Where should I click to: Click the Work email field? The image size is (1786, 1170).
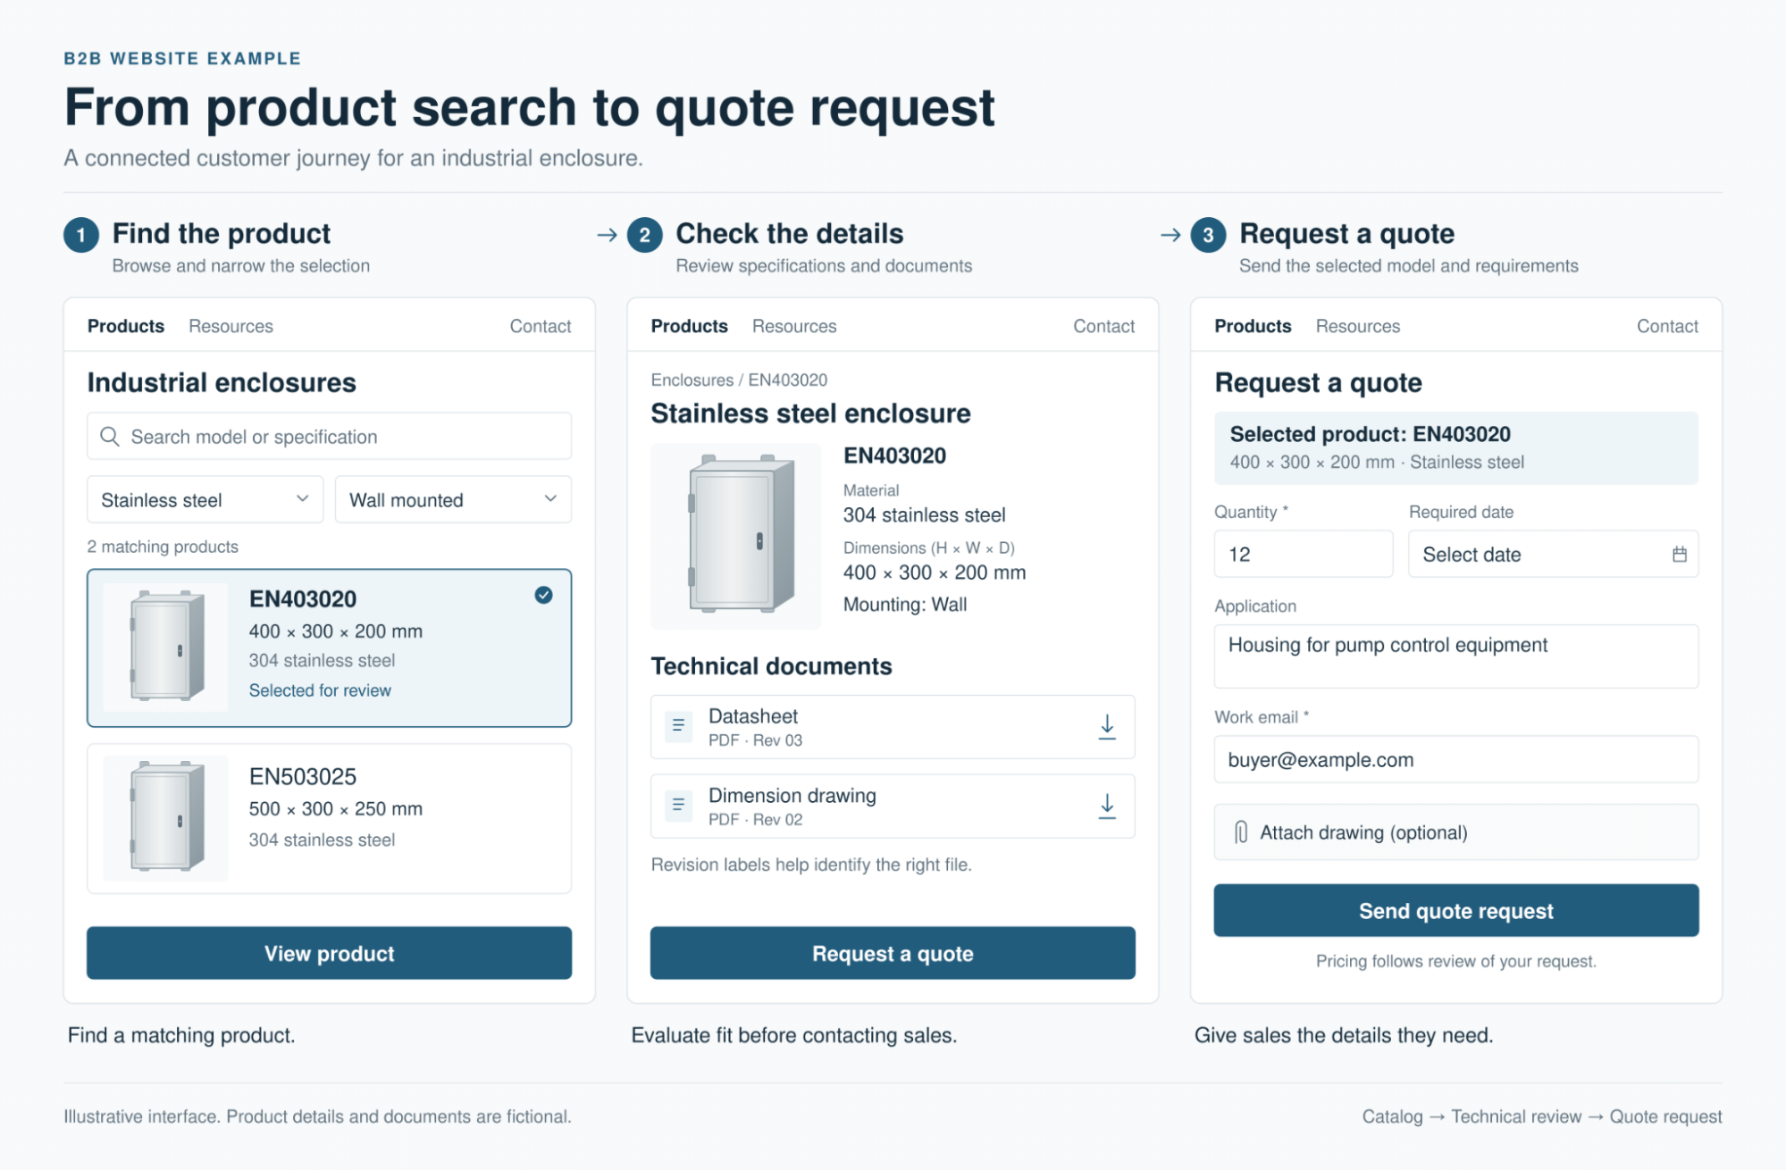1455,759
